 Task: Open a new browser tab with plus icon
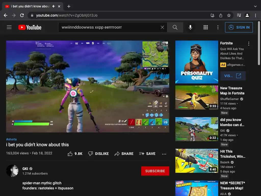(x=69, y=6)
